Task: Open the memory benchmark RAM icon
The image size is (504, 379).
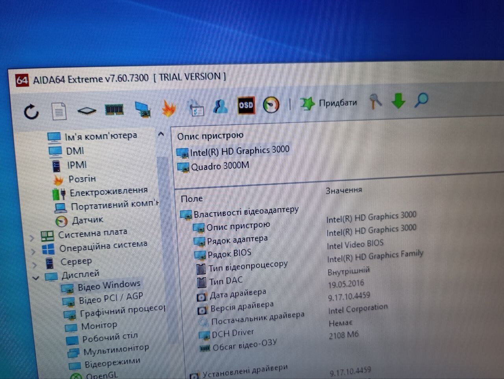Action: click(x=114, y=109)
